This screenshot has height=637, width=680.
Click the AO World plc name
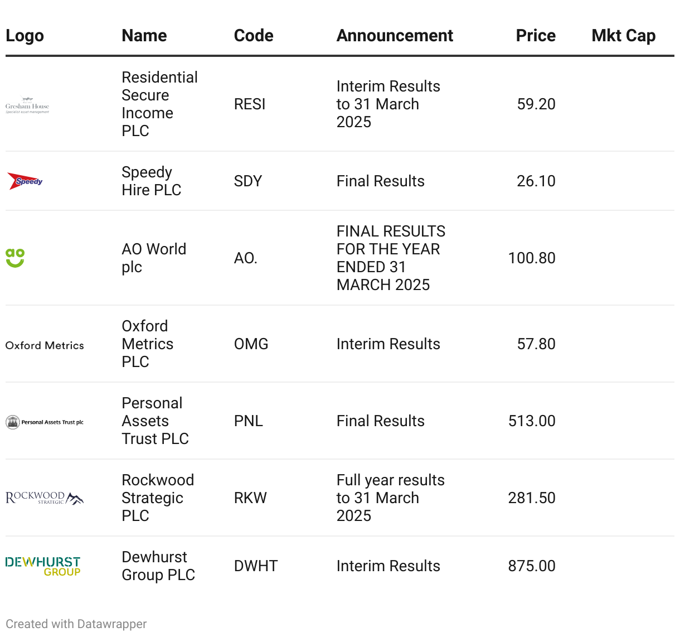[x=154, y=258]
